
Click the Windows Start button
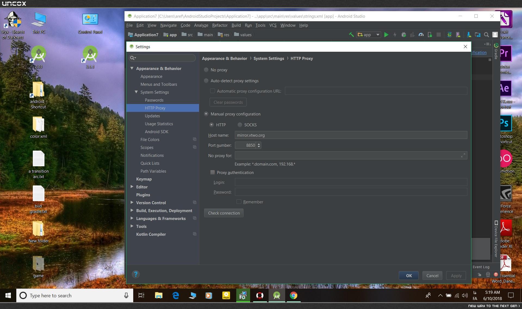8,295
